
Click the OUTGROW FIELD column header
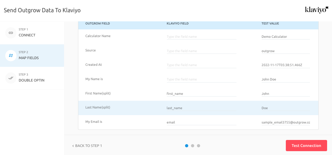(x=98, y=23)
